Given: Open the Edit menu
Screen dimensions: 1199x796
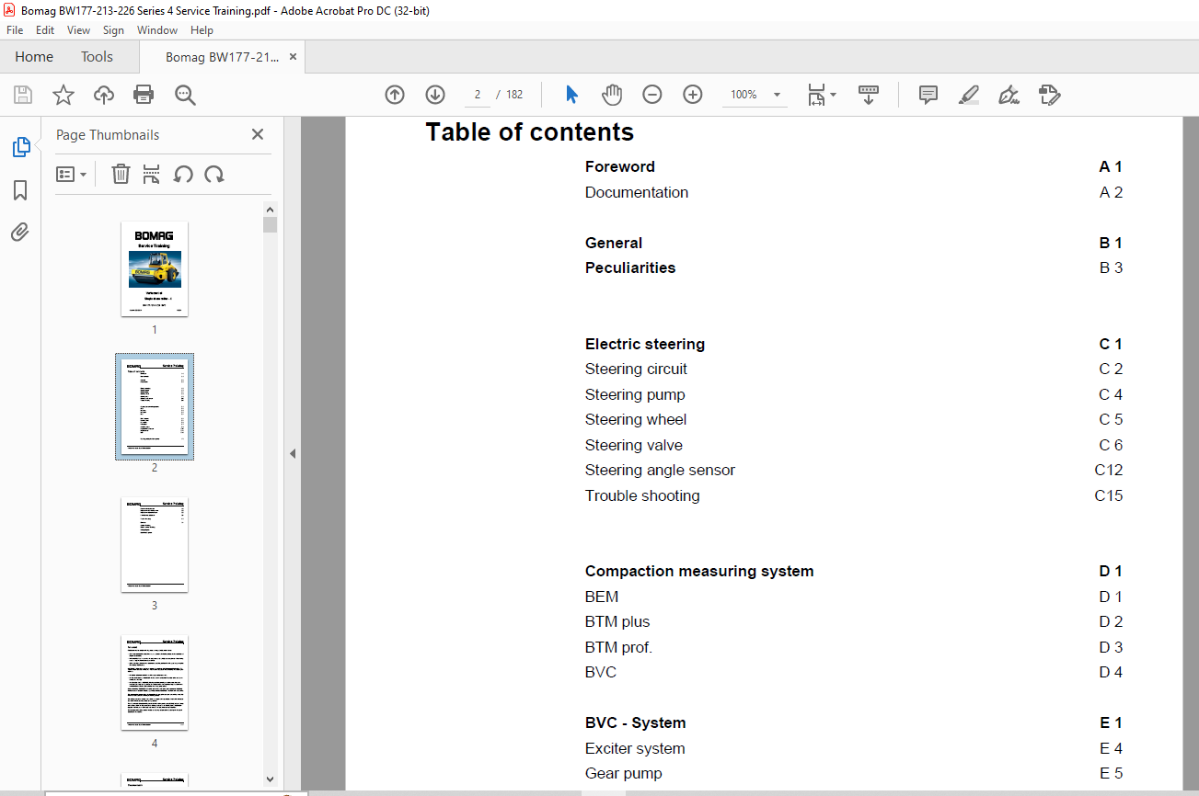Looking at the screenshot, I should [45, 30].
